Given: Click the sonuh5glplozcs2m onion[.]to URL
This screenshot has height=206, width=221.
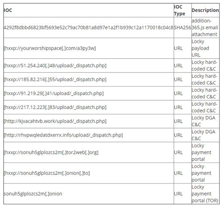Looking at the screenshot, I should (x=47, y=173).
